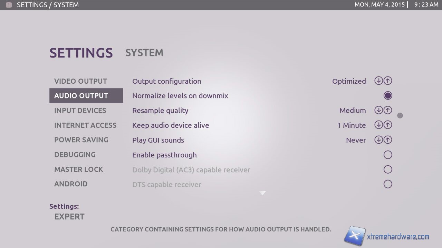The image size is (442, 248).
Task: Open the Internet Access category
Action: (85, 125)
